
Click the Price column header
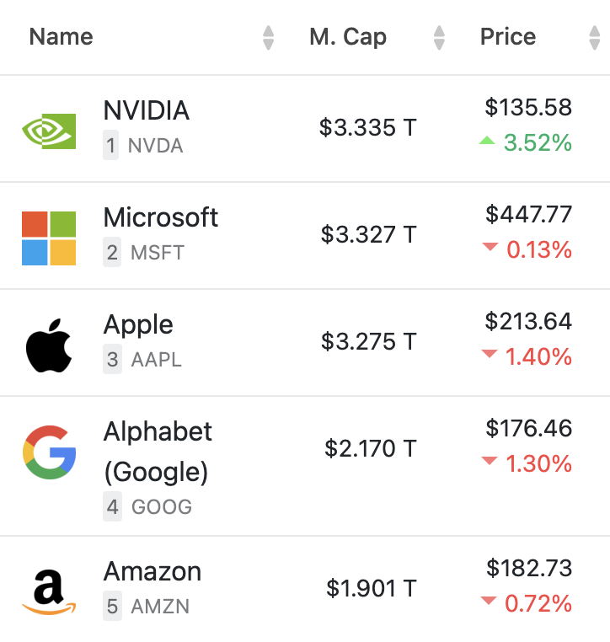tap(508, 37)
